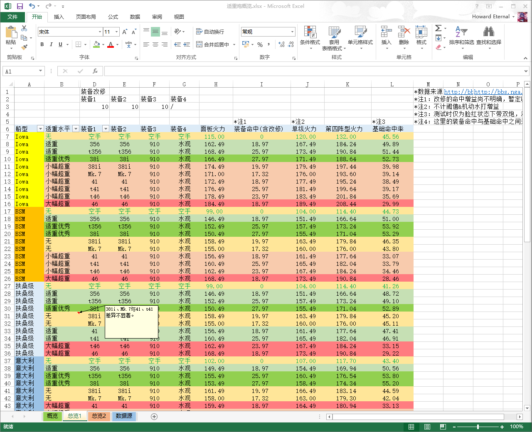Viewport: 532px width, 432px height.
Task: Switch to the 总览2 sheet tab
Action: click(x=99, y=416)
